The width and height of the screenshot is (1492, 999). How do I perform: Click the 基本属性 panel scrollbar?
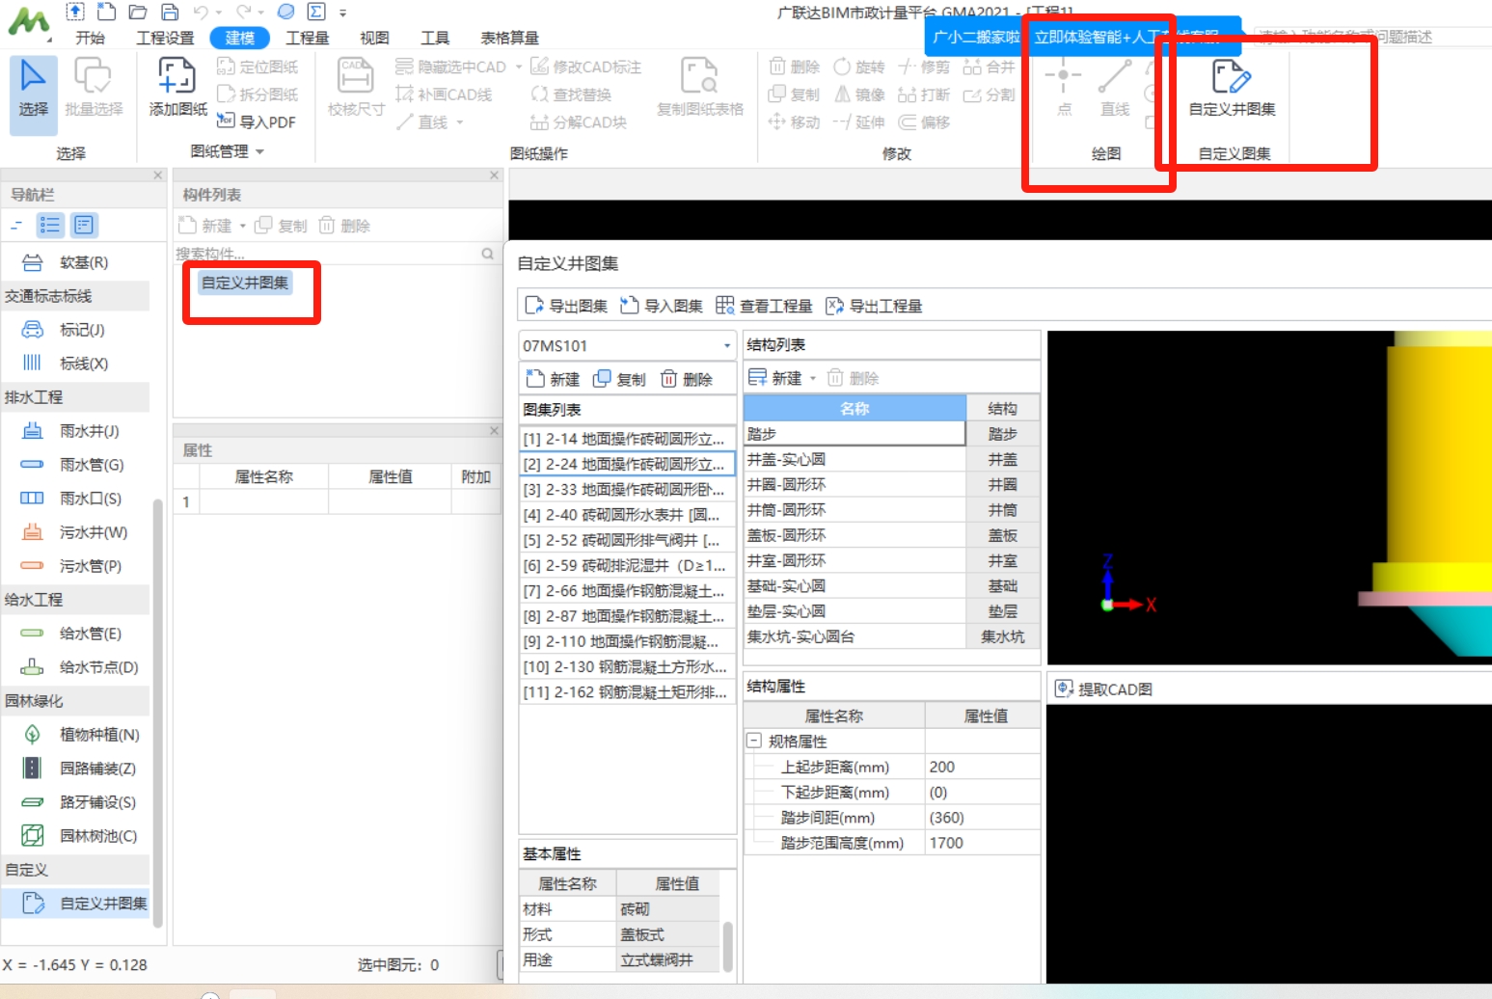click(728, 945)
